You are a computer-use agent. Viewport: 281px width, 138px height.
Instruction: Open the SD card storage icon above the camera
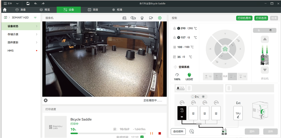124,18
